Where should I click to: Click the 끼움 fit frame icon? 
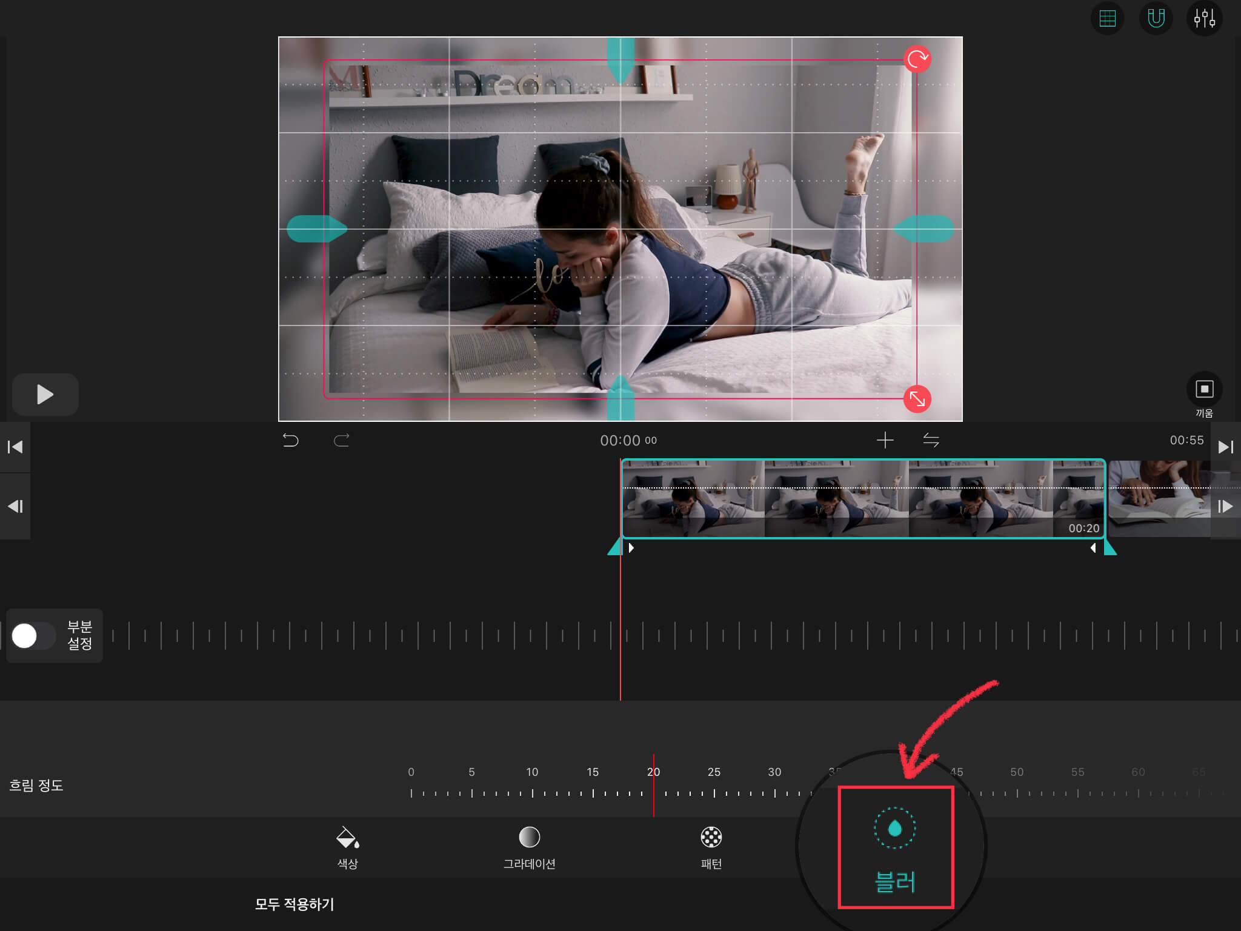[1204, 389]
